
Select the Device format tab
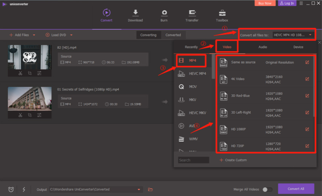[298, 47]
